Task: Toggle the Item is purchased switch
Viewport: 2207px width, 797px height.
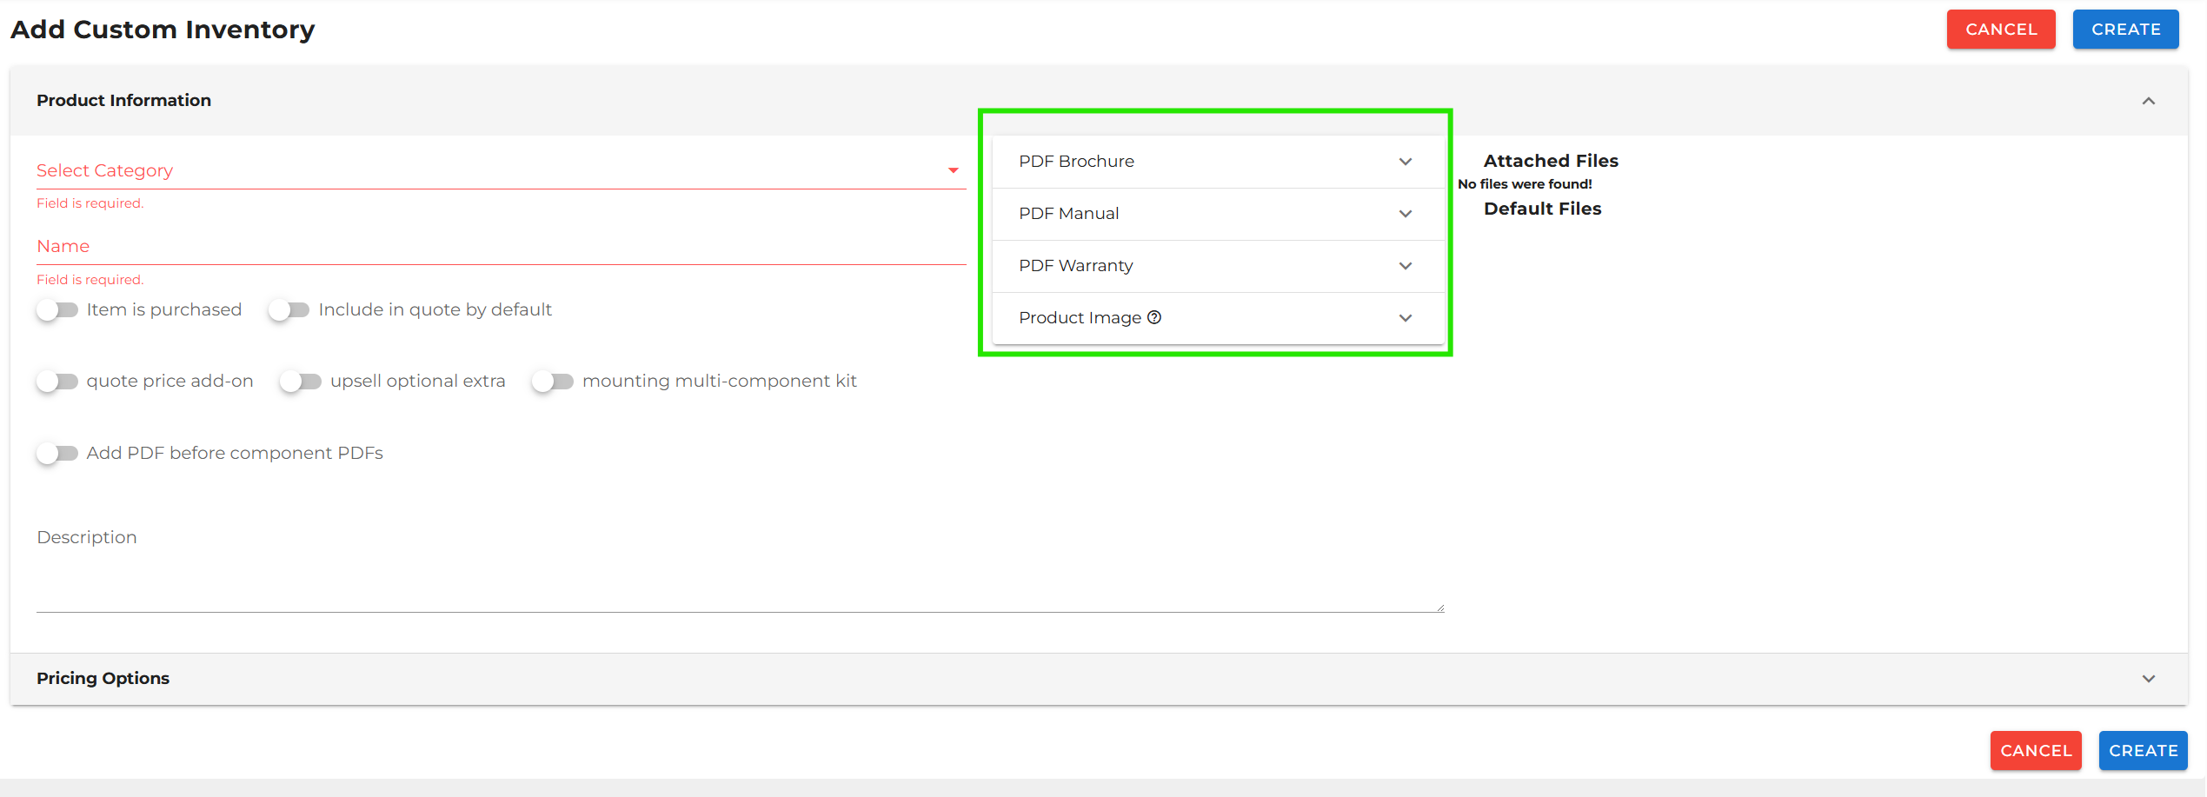Action: click(57, 310)
